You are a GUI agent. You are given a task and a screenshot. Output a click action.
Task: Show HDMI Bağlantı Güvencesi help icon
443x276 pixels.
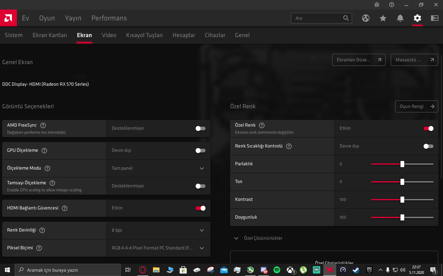click(x=65, y=208)
